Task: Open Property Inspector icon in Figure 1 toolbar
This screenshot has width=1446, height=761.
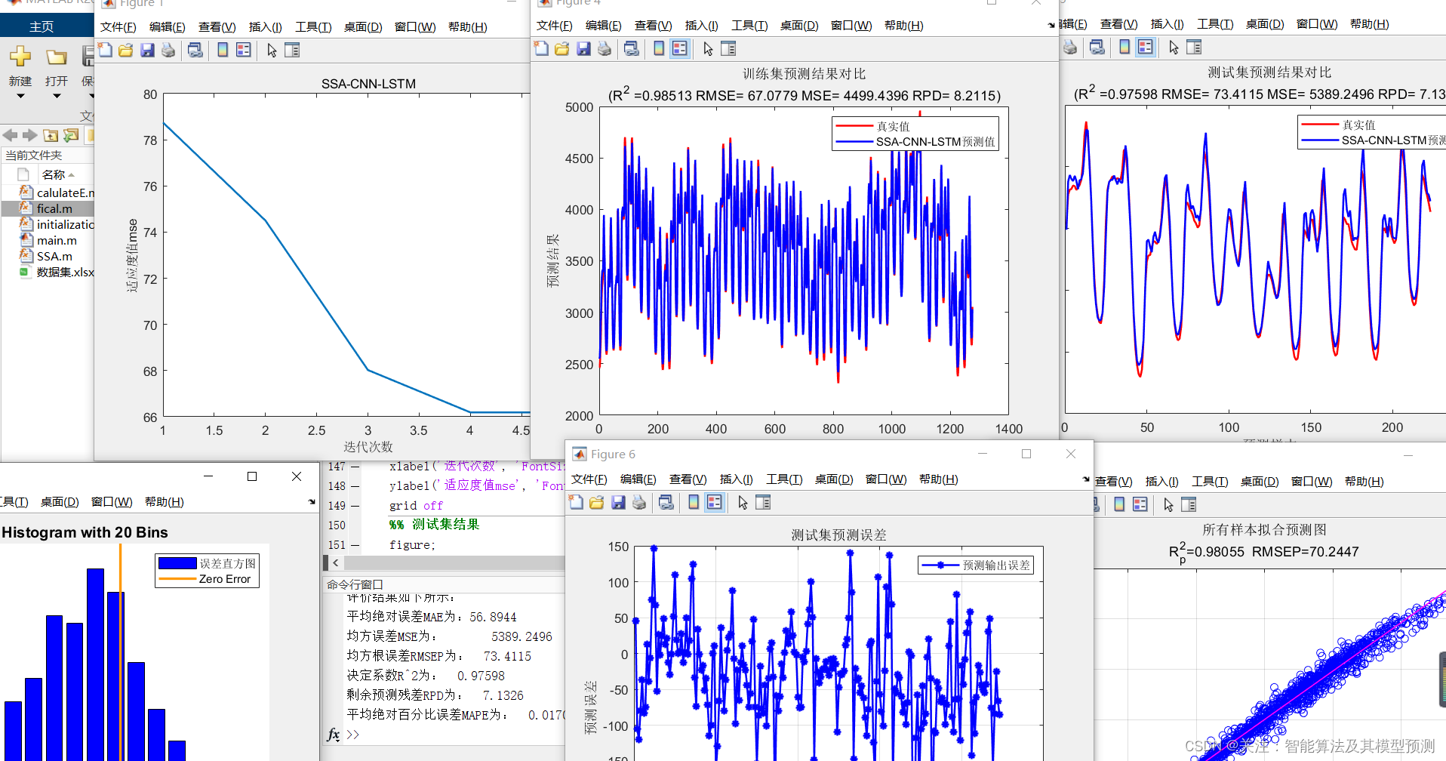Action: 292,50
